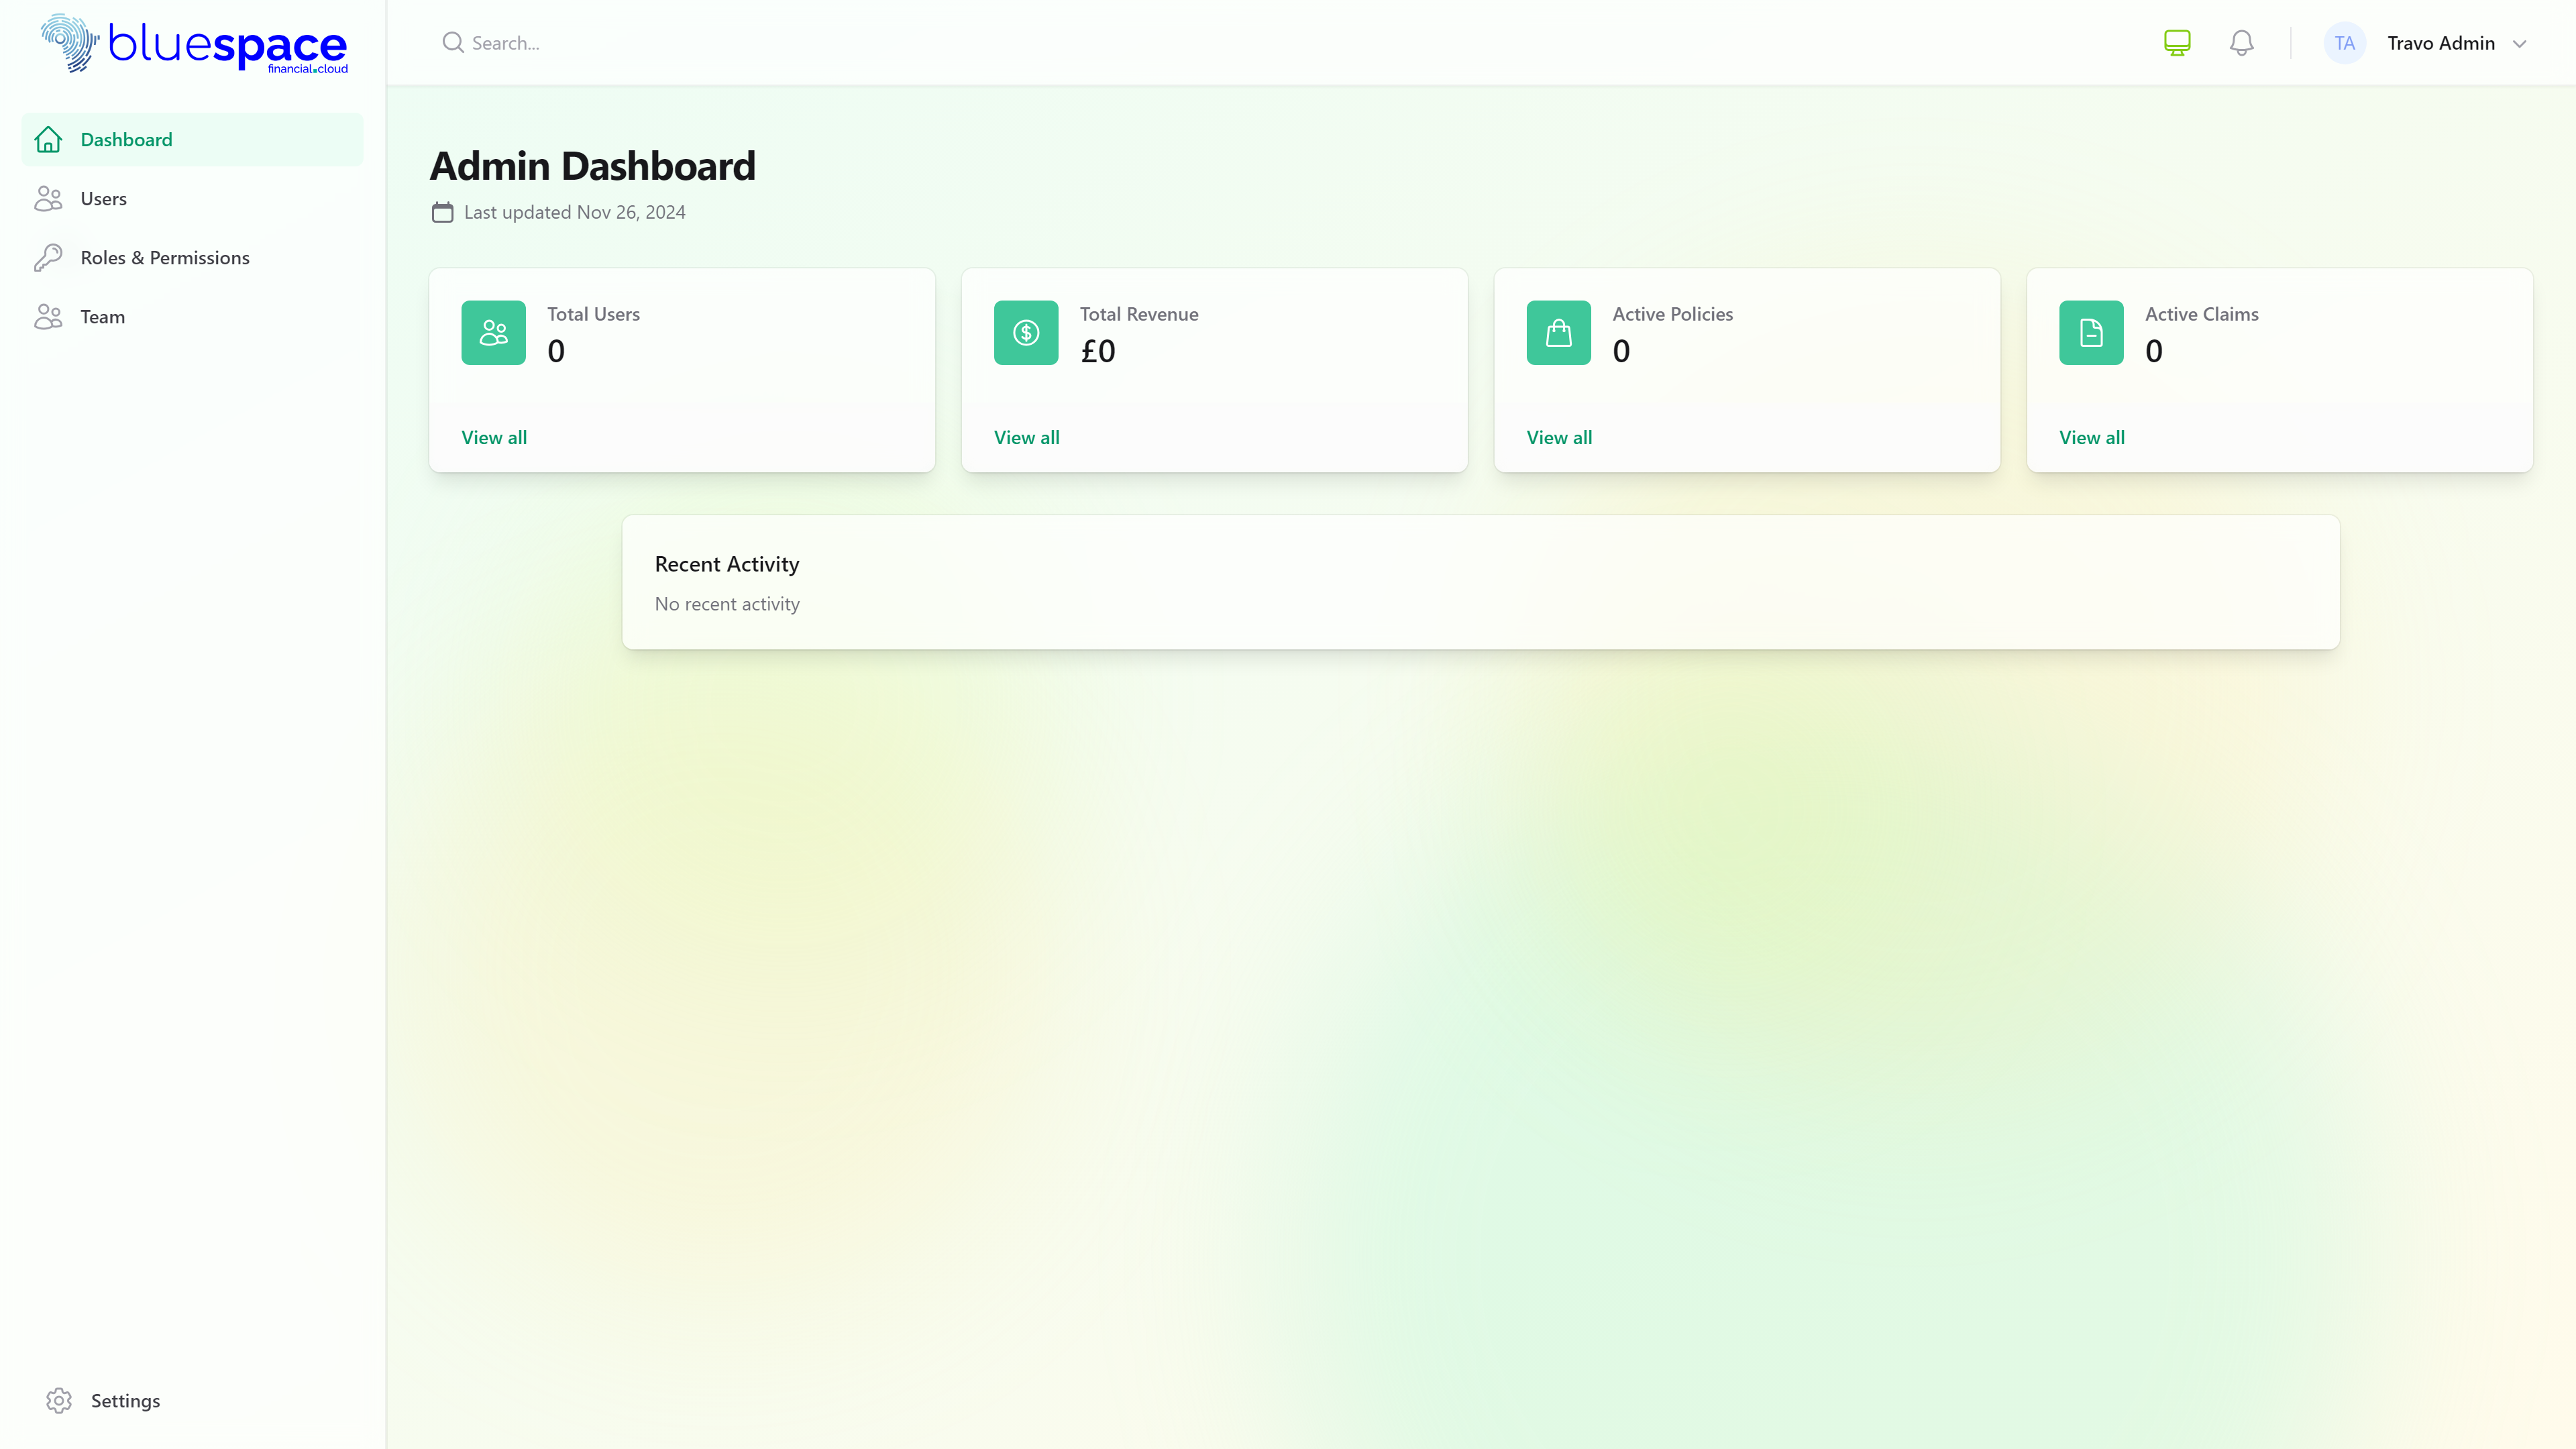Click the search magnifier icon
Screen dimensions: 2576x1449
(x=453, y=42)
